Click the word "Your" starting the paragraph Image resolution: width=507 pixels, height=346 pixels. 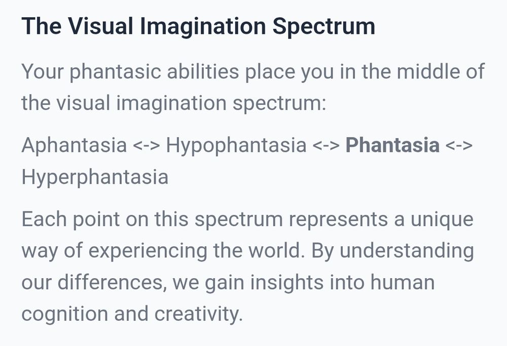click(x=43, y=72)
